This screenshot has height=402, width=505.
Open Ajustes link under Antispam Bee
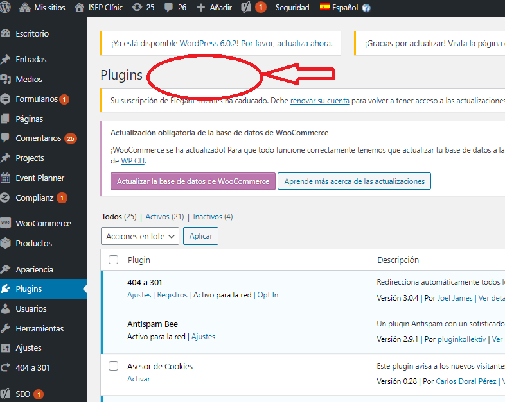click(x=203, y=337)
